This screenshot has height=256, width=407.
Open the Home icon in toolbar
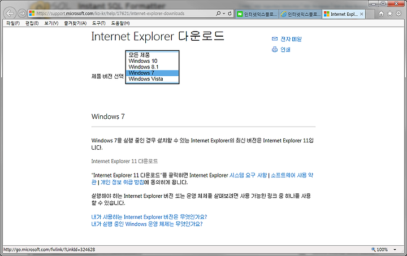coord(381,14)
